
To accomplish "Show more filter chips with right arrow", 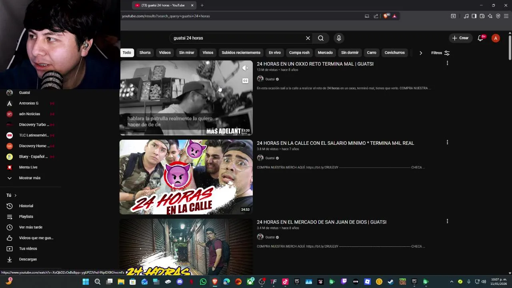I will pos(420,53).
